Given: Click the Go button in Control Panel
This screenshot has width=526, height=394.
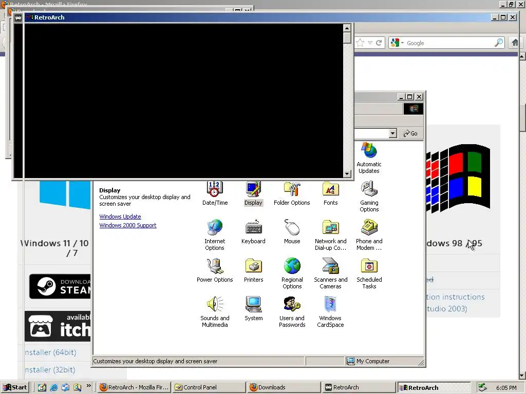Looking at the screenshot, I should (410, 133).
